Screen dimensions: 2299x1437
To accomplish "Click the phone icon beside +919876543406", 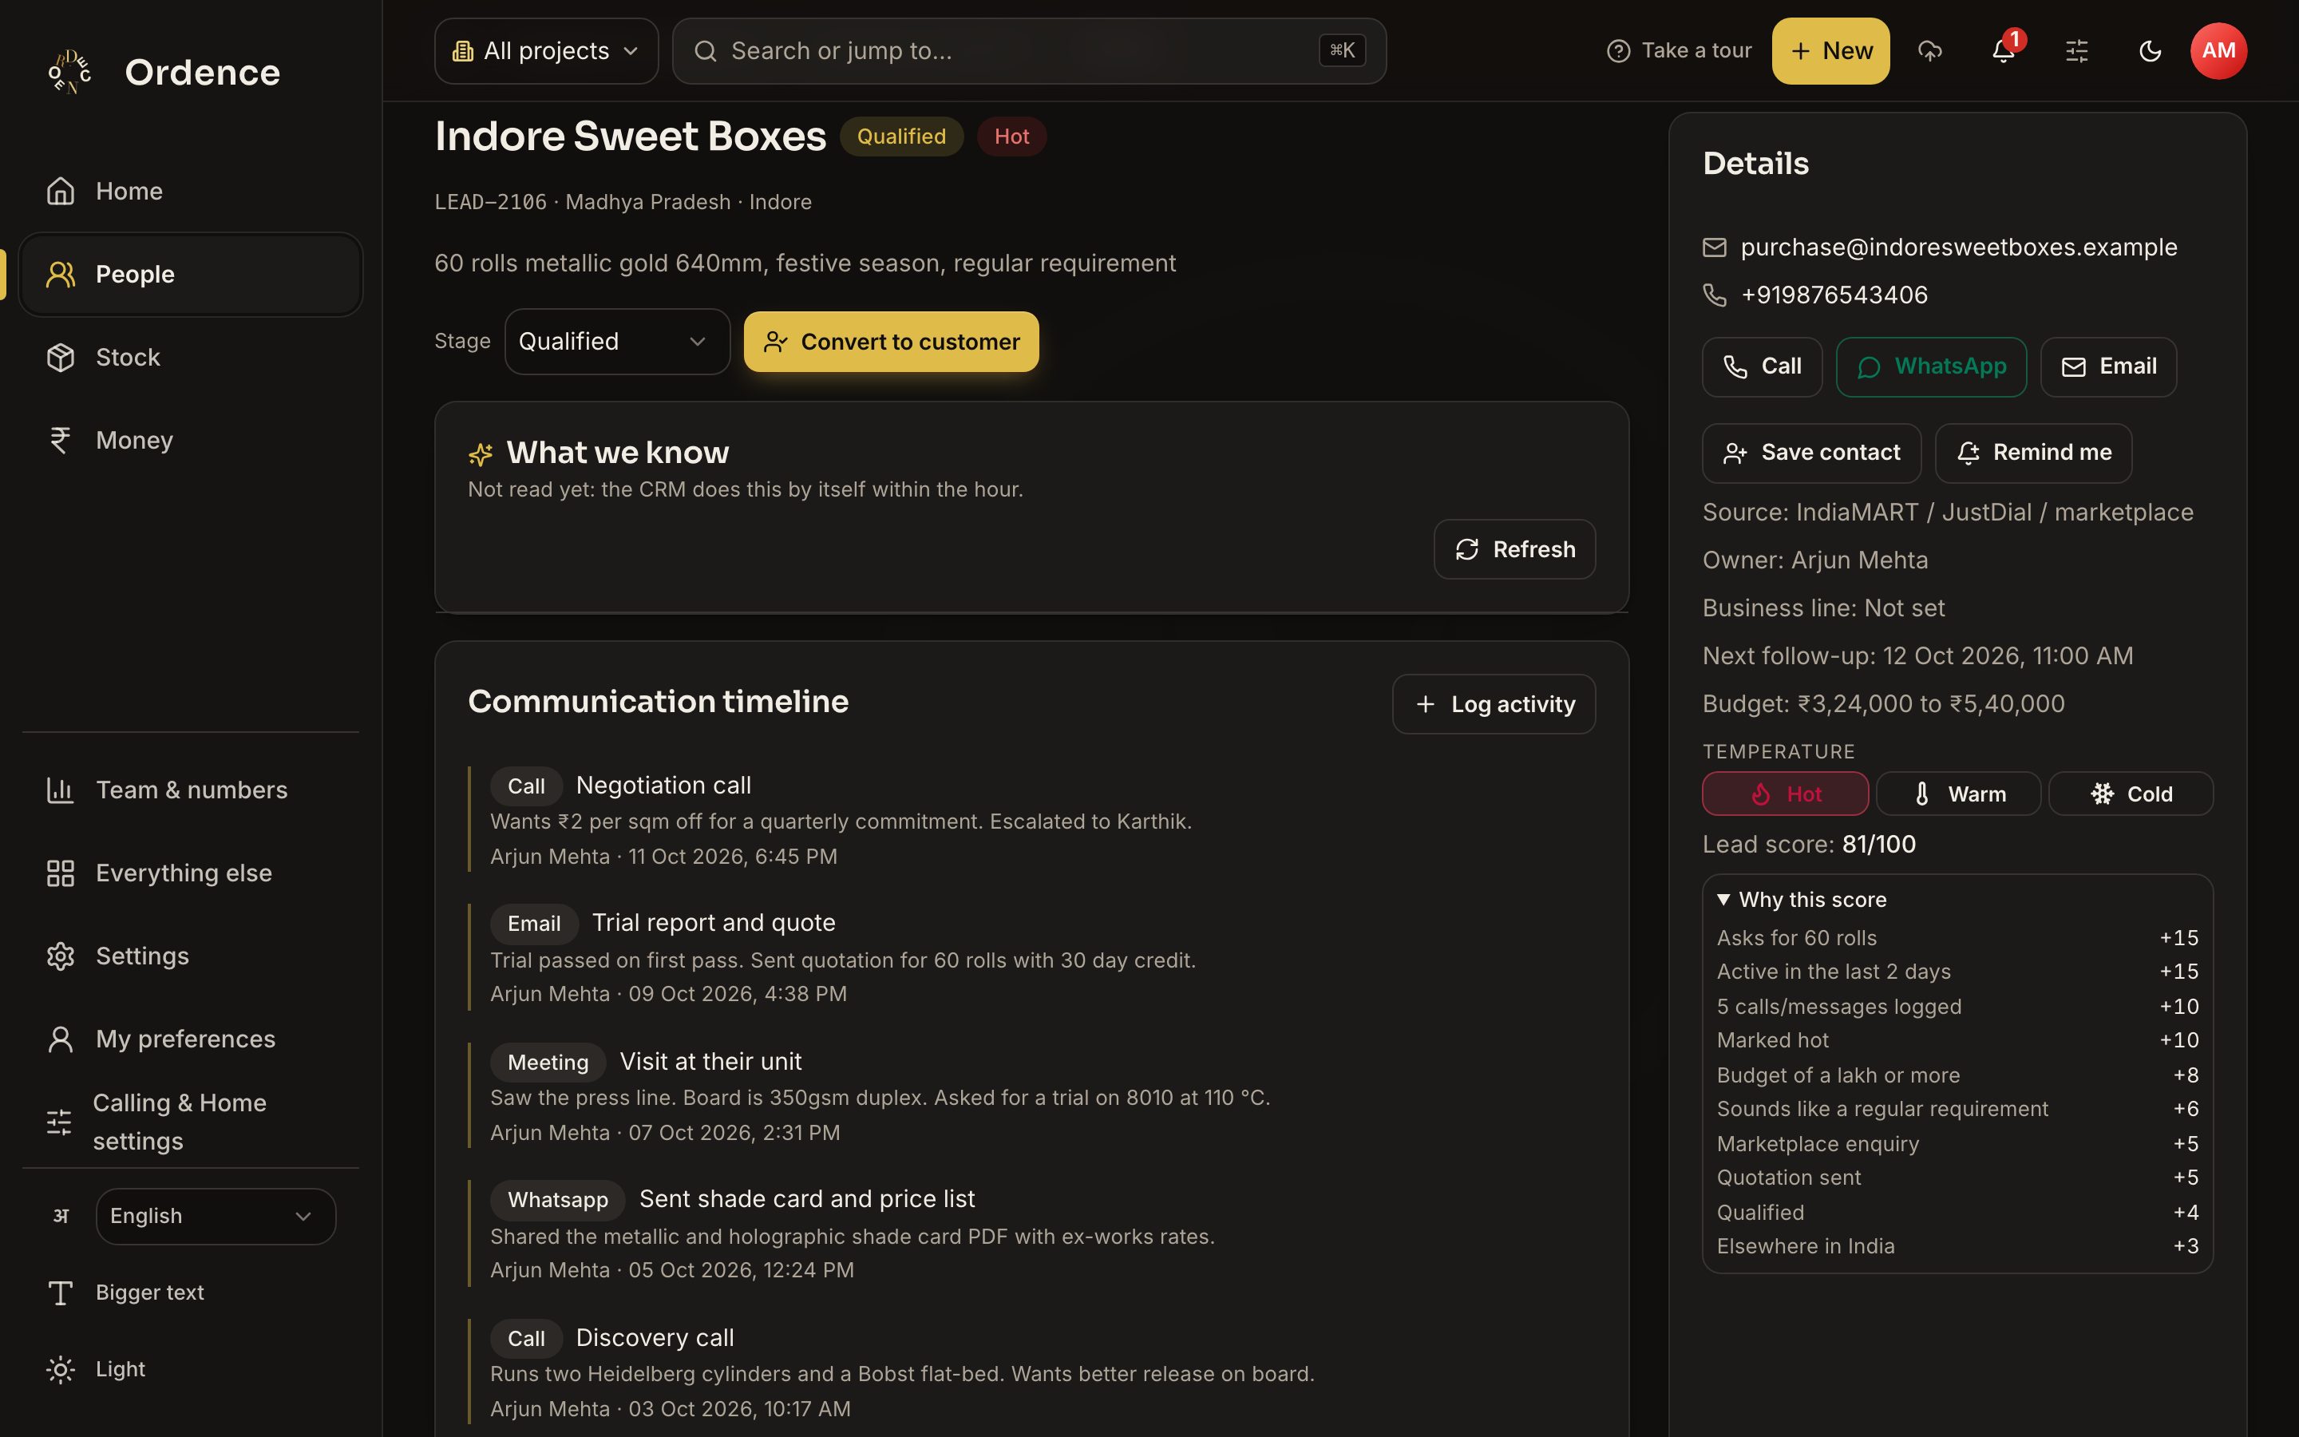I will [1714, 295].
